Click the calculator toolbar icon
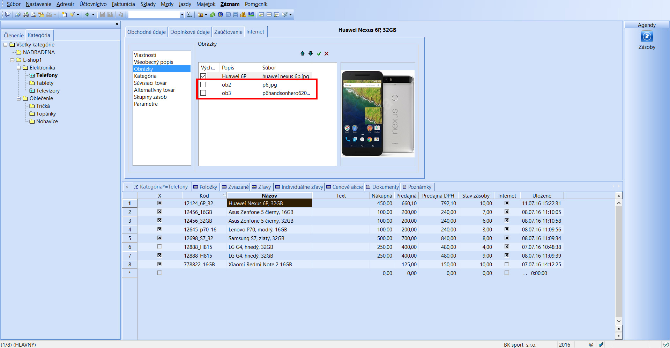Screen dimensions: 670x348 (236, 15)
